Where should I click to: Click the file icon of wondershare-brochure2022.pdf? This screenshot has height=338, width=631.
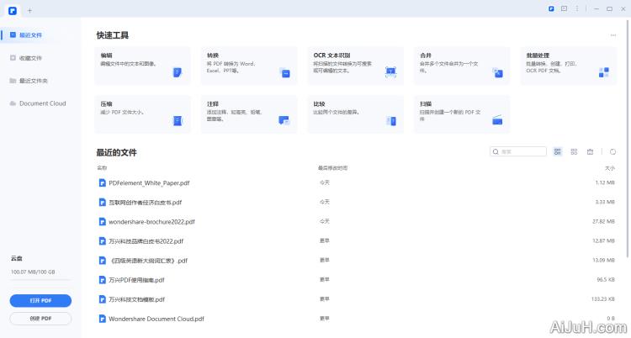[102, 222]
